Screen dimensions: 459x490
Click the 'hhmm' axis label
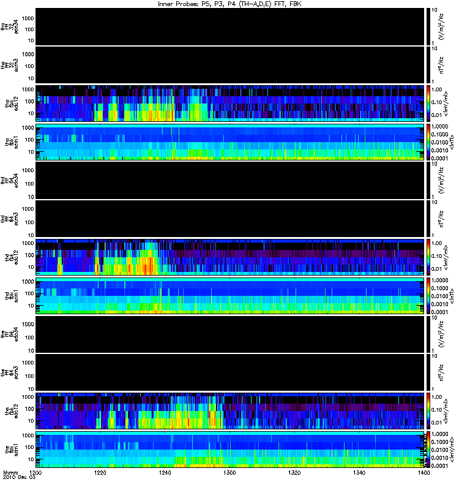pos(11,472)
